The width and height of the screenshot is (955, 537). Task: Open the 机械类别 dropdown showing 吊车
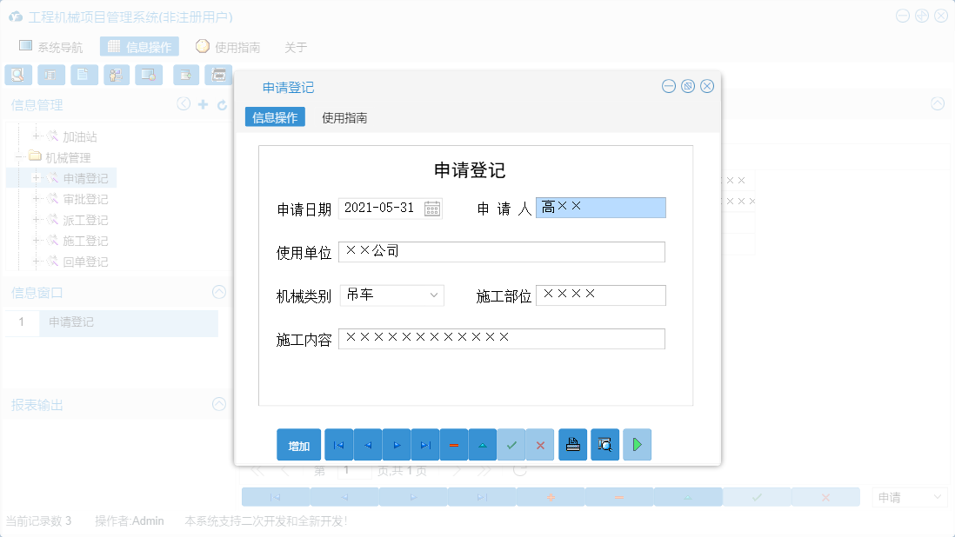tap(434, 295)
